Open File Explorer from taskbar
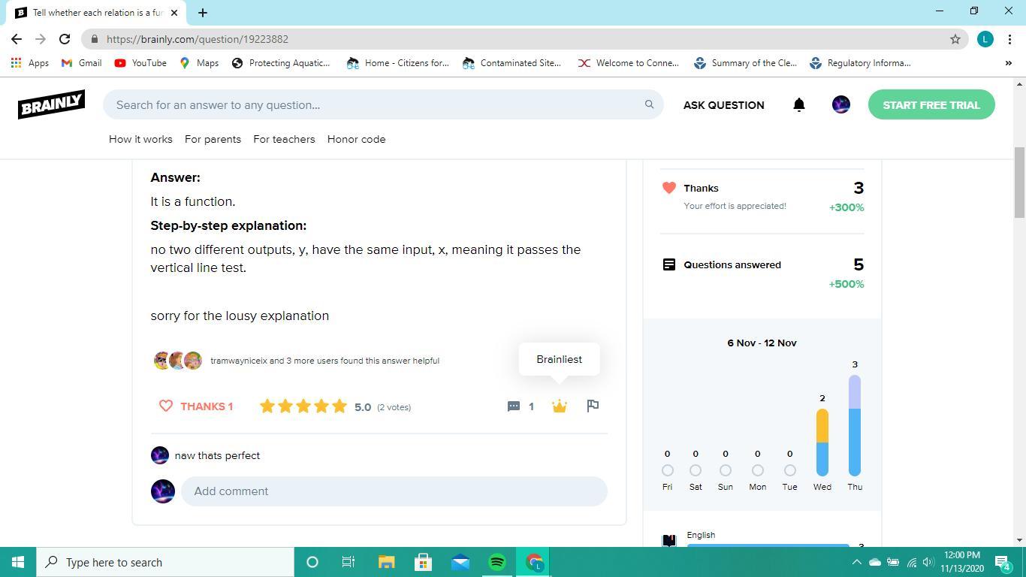 click(386, 562)
